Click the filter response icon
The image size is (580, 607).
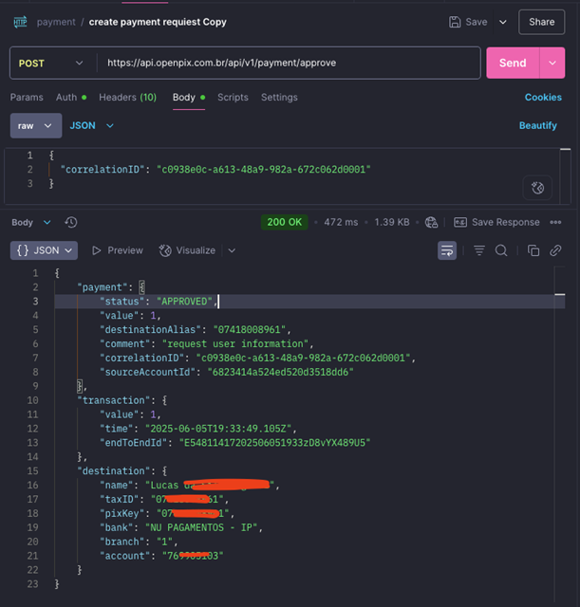(x=478, y=250)
